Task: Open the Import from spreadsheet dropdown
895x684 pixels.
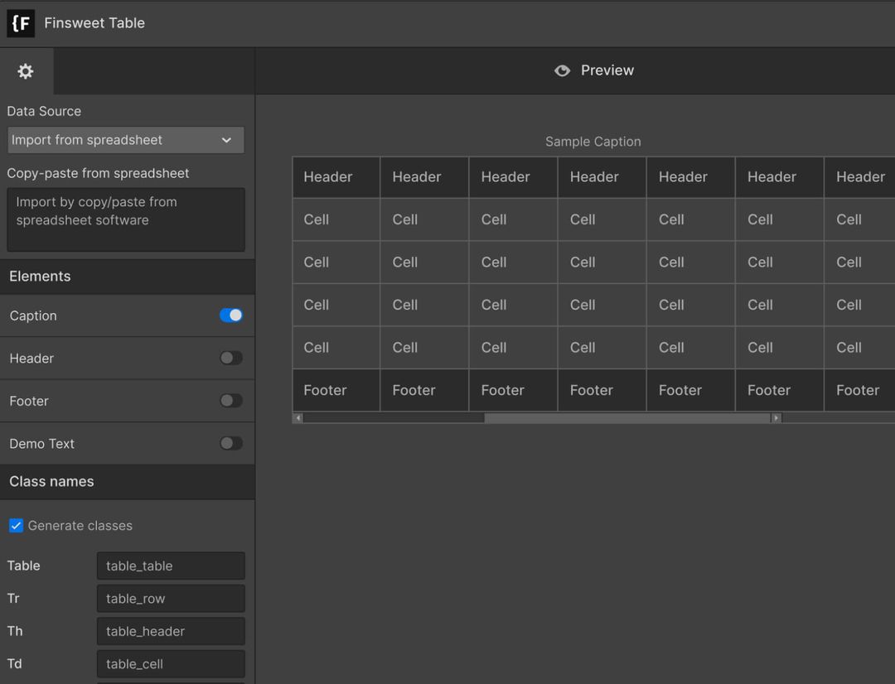Action: (x=125, y=140)
